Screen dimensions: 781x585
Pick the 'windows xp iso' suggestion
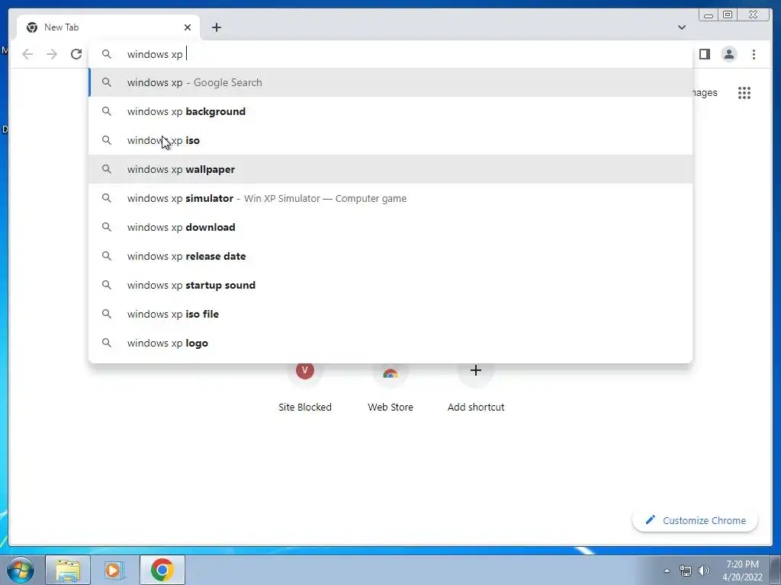[x=390, y=140]
